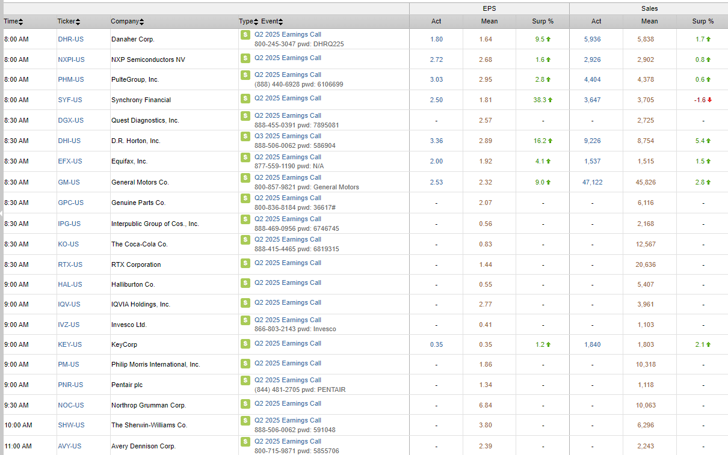
Task: Click the earnings icon for The Sherwin-Williams Co.
Action: click(245, 421)
